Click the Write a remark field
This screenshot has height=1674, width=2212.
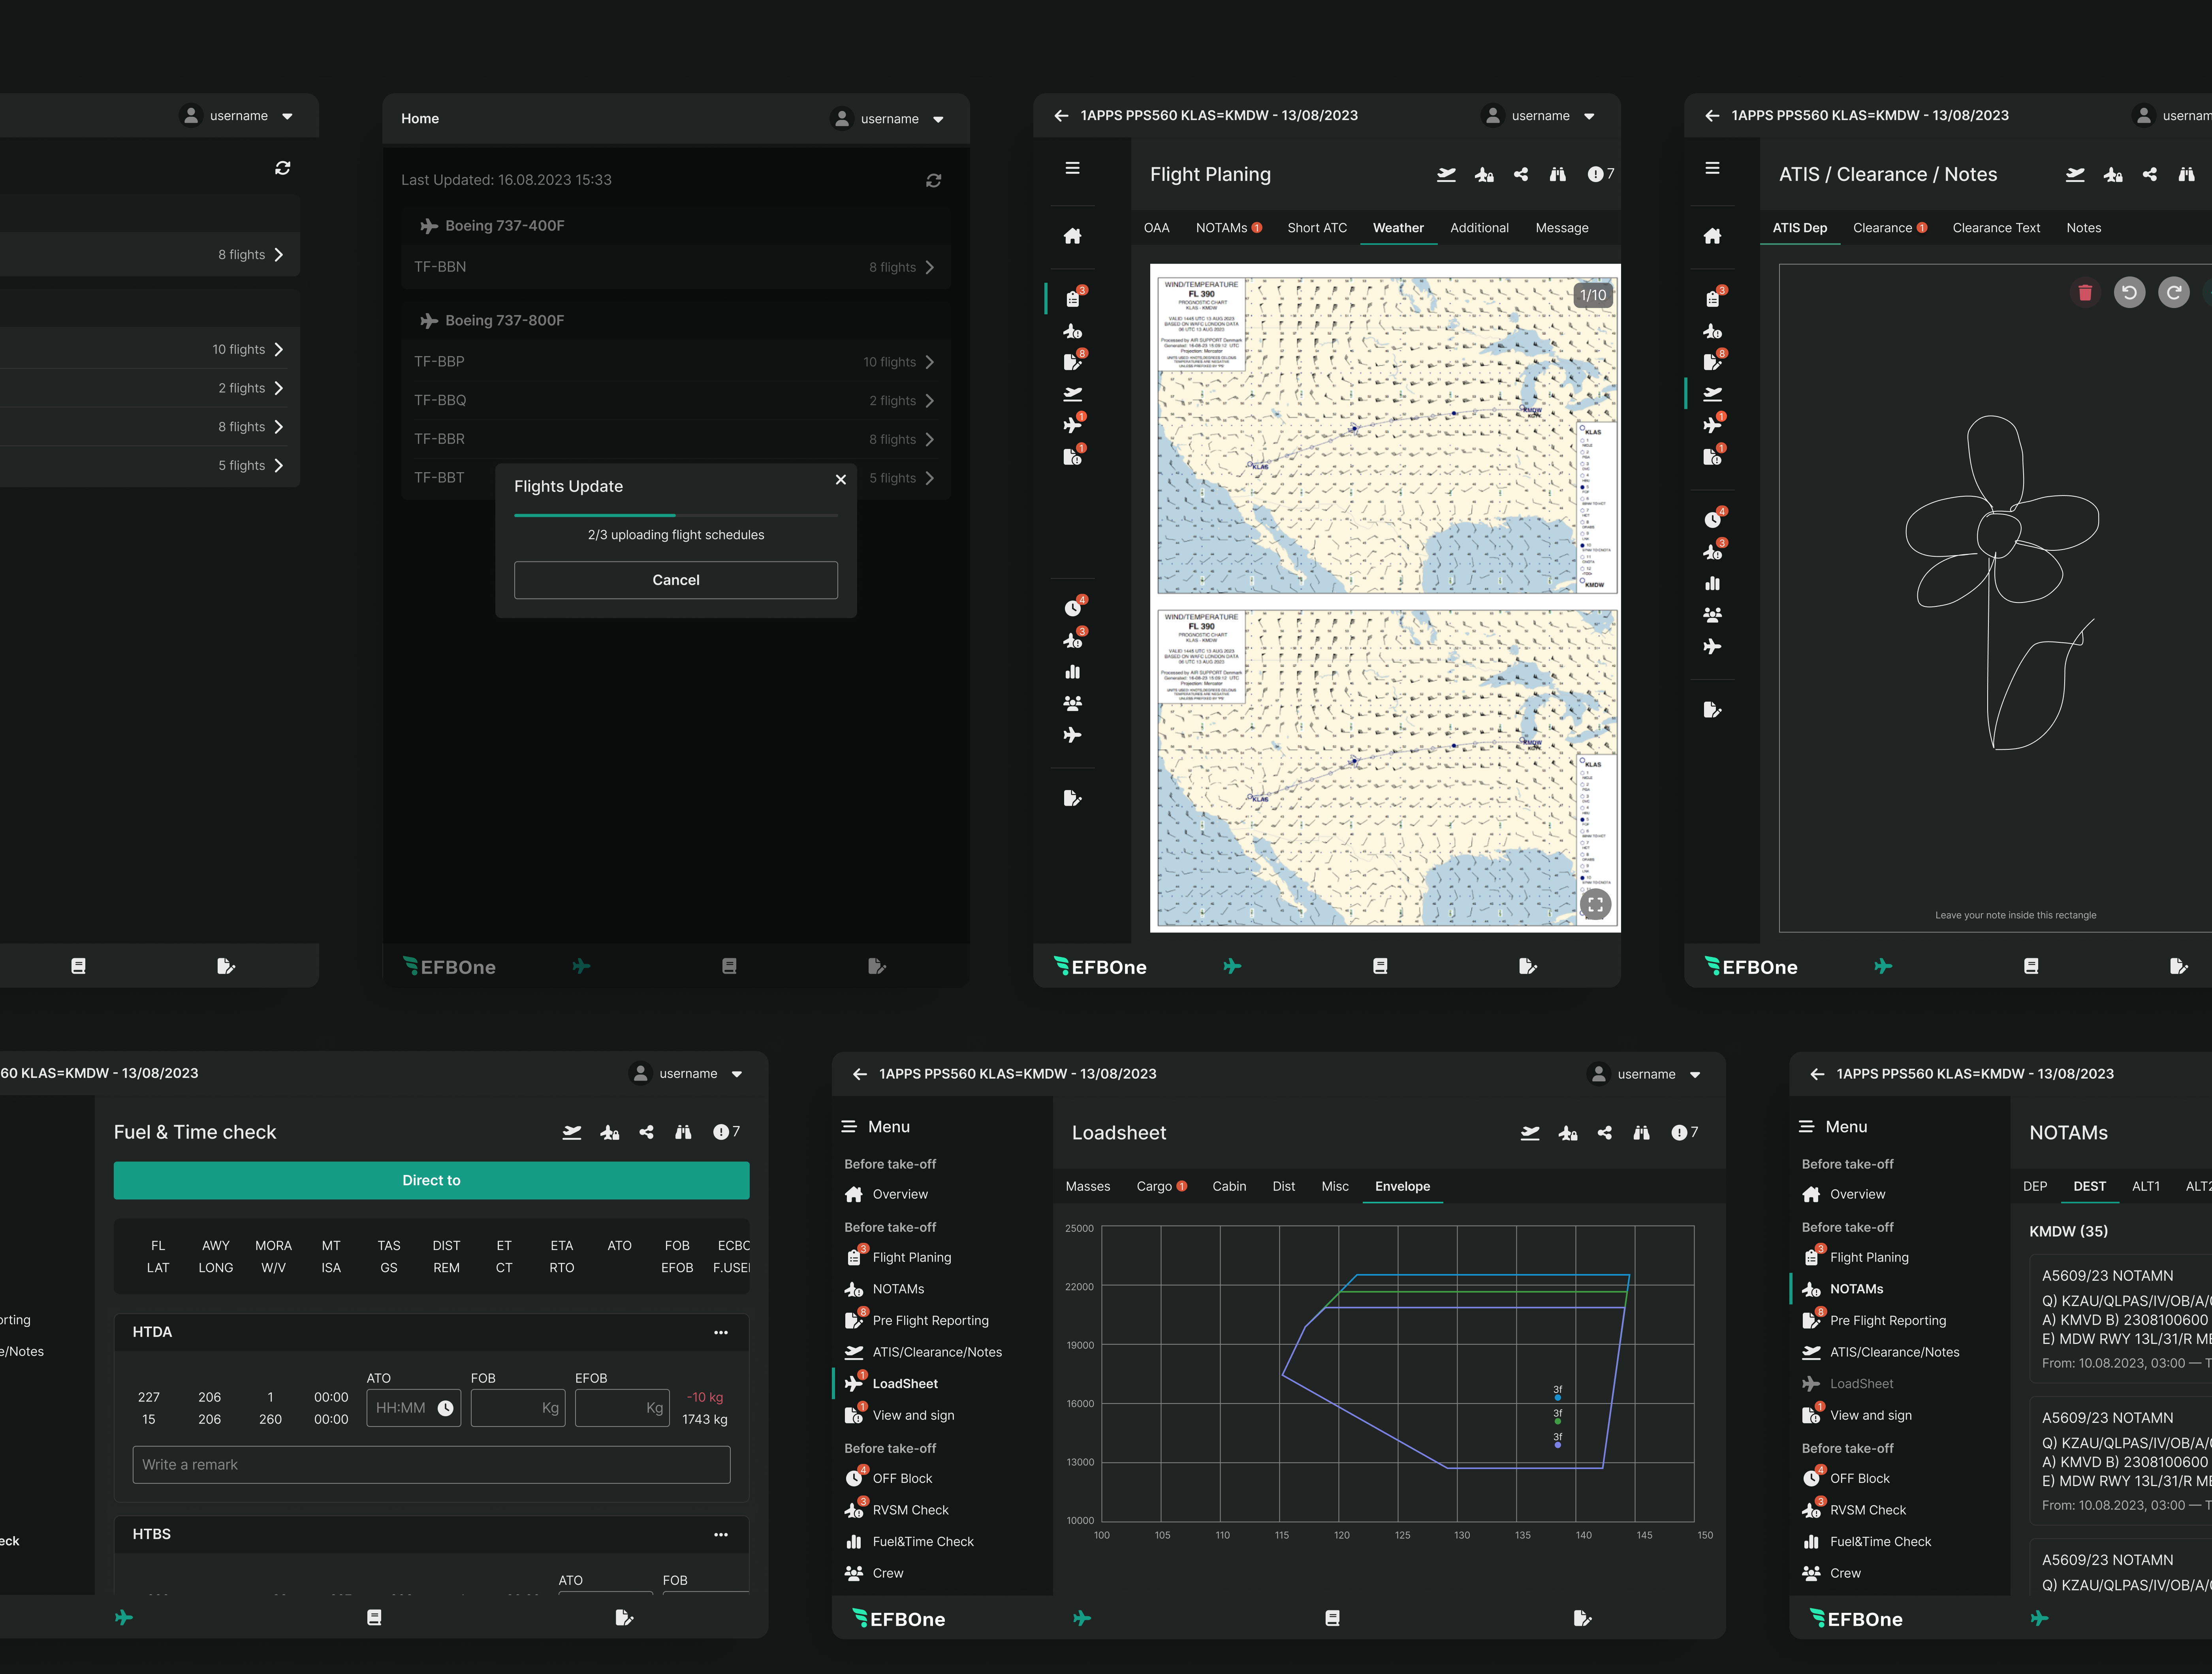click(x=431, y=1464)
